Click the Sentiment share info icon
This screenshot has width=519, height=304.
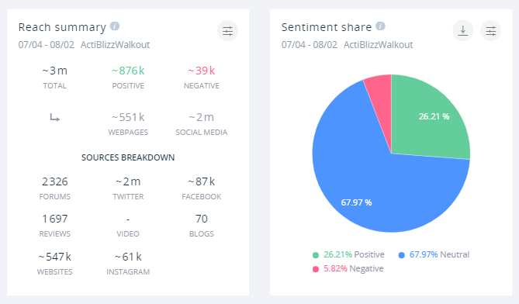tap(380, 26)
